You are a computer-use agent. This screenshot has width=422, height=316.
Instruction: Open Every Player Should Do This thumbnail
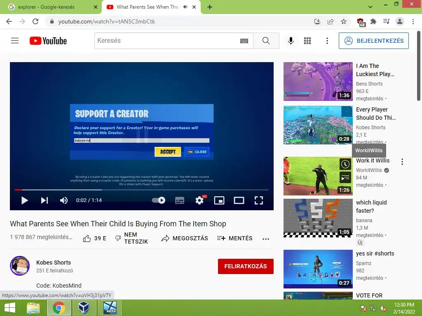[x=318, y=125]
